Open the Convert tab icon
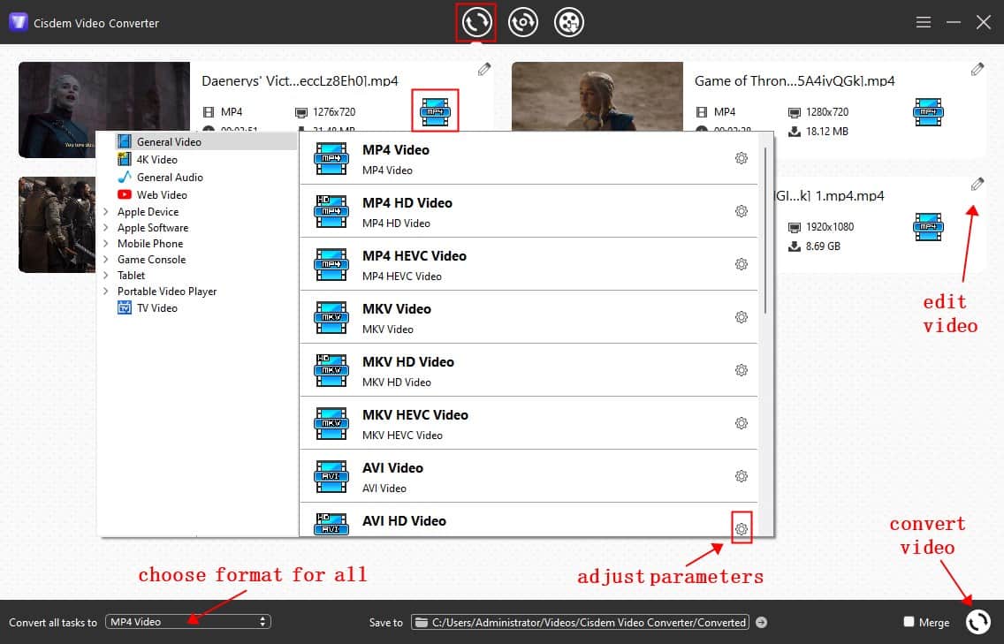This screenshot has height=644, width=1004. tap(475, 22)
